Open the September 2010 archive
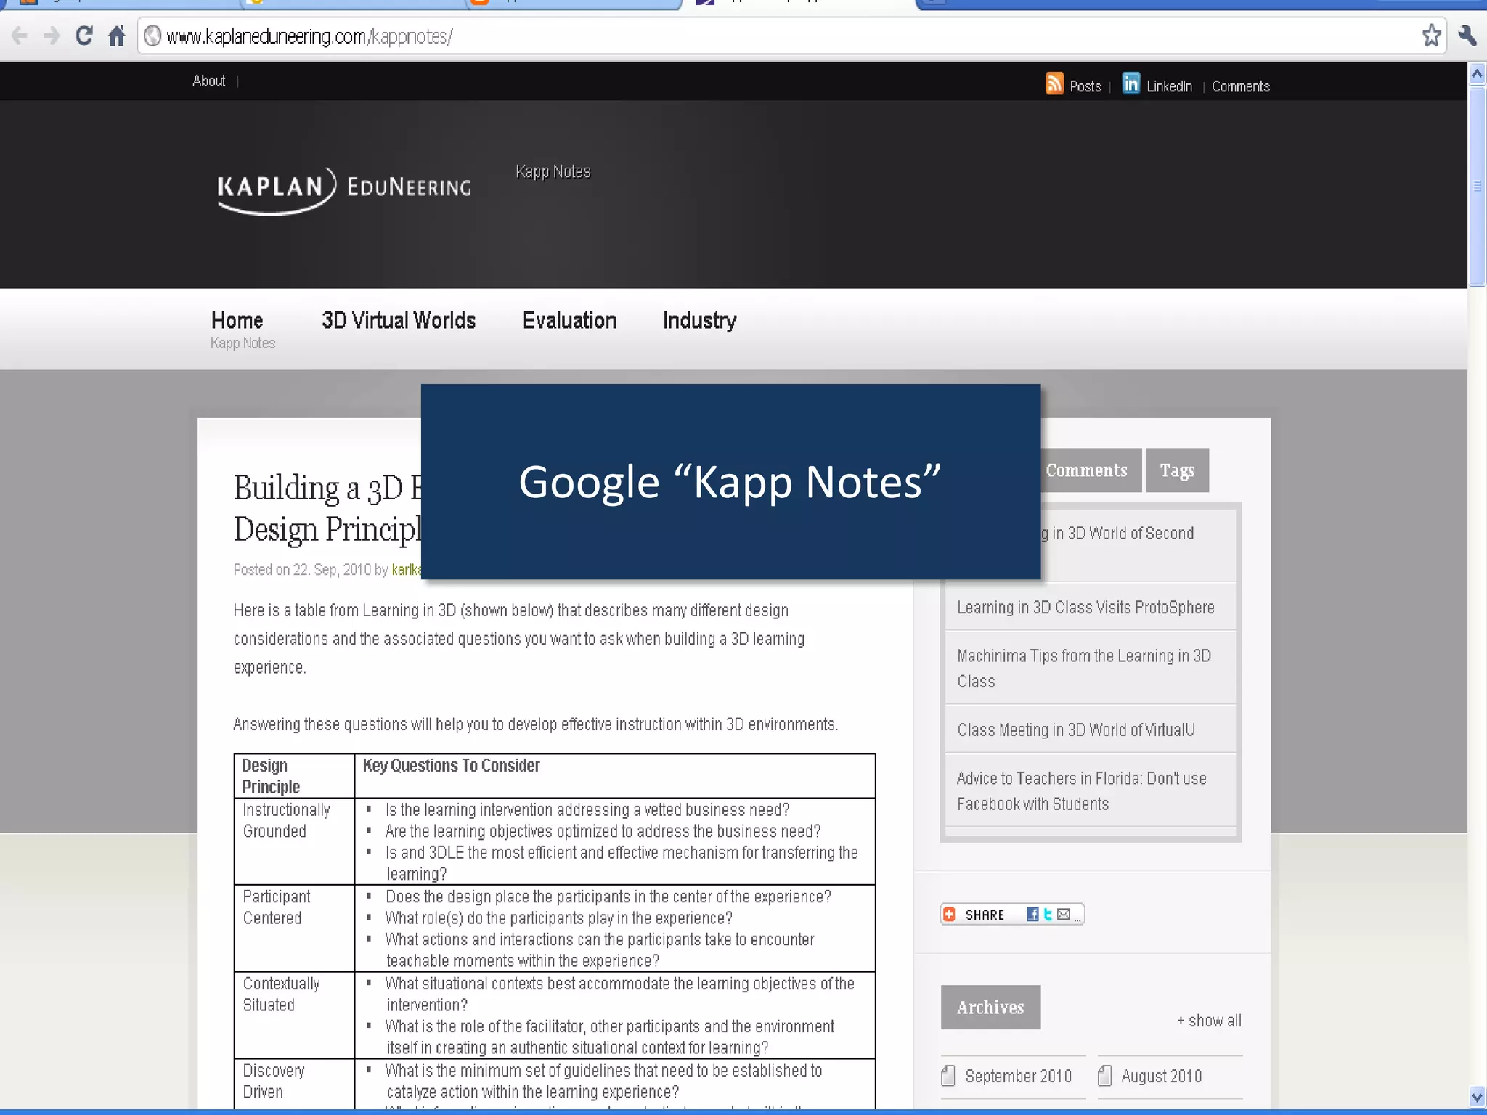This screenshot has width=1487, height=1115. tap(1018, 1076)
